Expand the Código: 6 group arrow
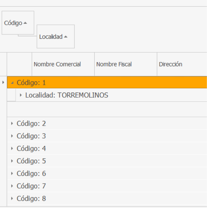207x208 pixels. tap(12, 174)
